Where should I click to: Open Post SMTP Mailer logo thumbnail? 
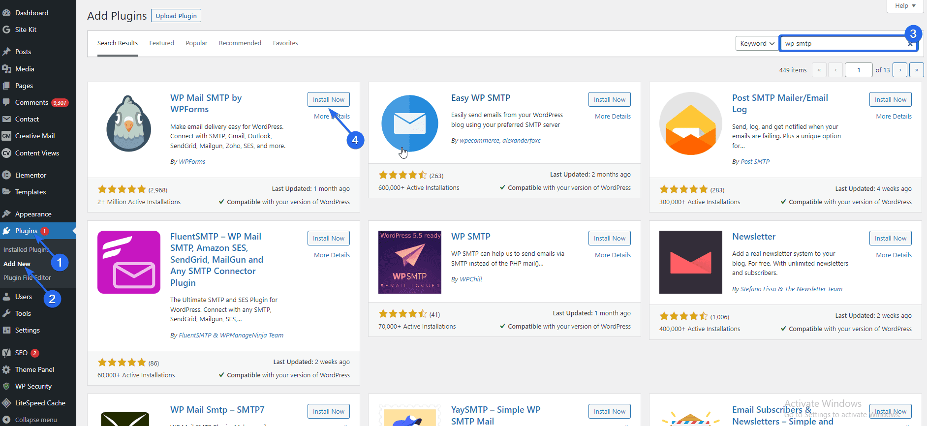[x=691, y=123]
